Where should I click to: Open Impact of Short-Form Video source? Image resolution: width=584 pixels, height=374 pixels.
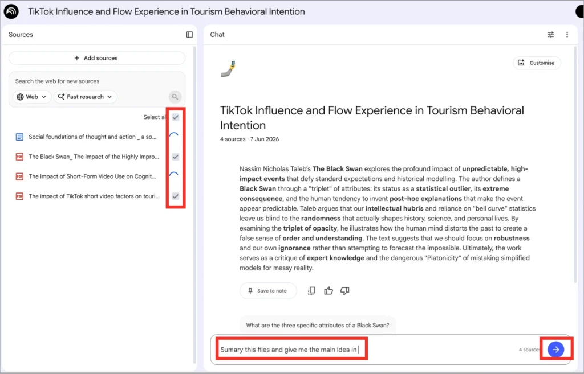(92, 176)
